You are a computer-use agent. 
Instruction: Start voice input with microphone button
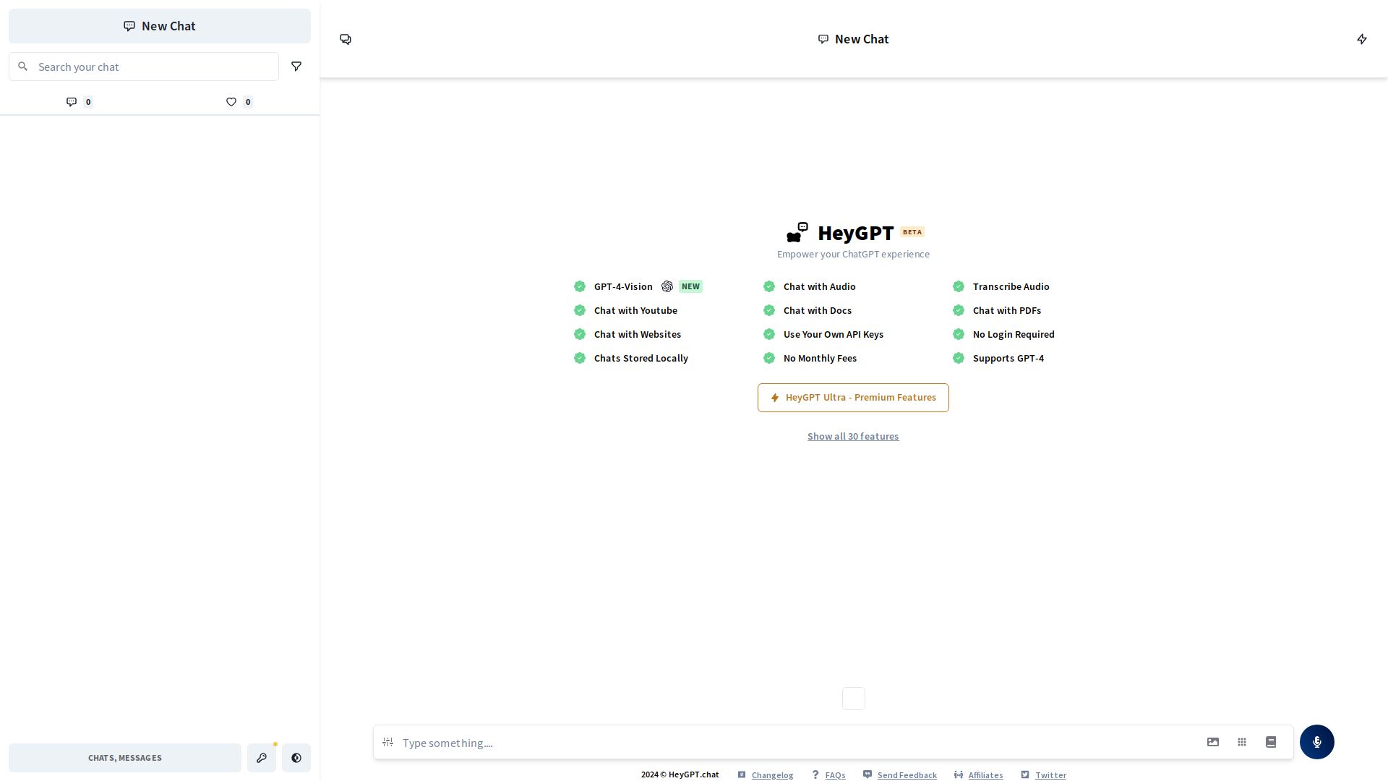click(x=1317, y=742)
